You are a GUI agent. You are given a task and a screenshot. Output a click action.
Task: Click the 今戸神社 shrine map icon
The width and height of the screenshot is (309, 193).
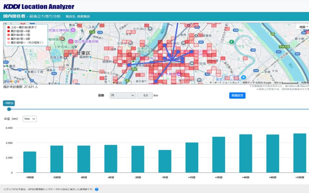(x=150, y=29)
